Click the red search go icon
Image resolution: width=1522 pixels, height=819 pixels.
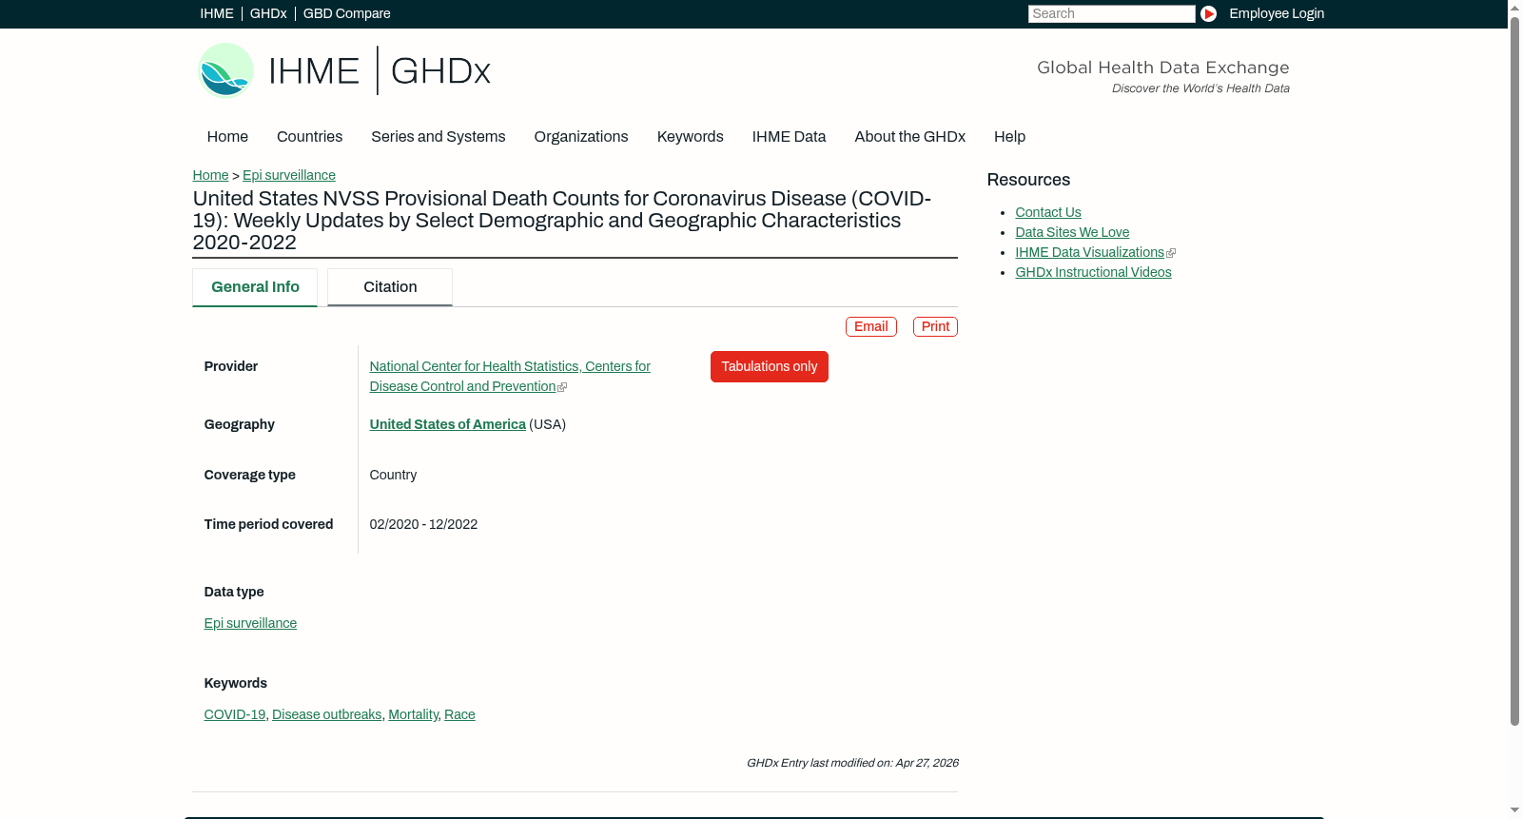point(1208,13)
